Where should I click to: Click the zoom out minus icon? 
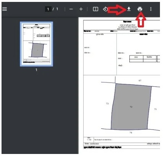71,9
